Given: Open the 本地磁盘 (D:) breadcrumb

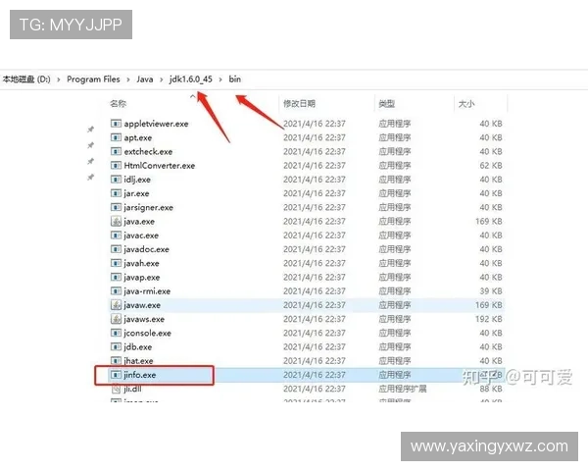Looking at the screenshot, I should point(26,79).
